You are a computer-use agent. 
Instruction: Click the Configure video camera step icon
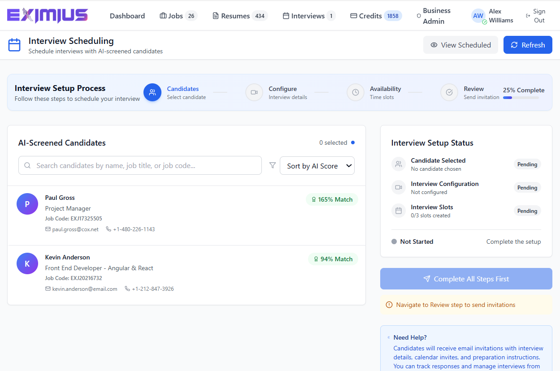point(254,92)
